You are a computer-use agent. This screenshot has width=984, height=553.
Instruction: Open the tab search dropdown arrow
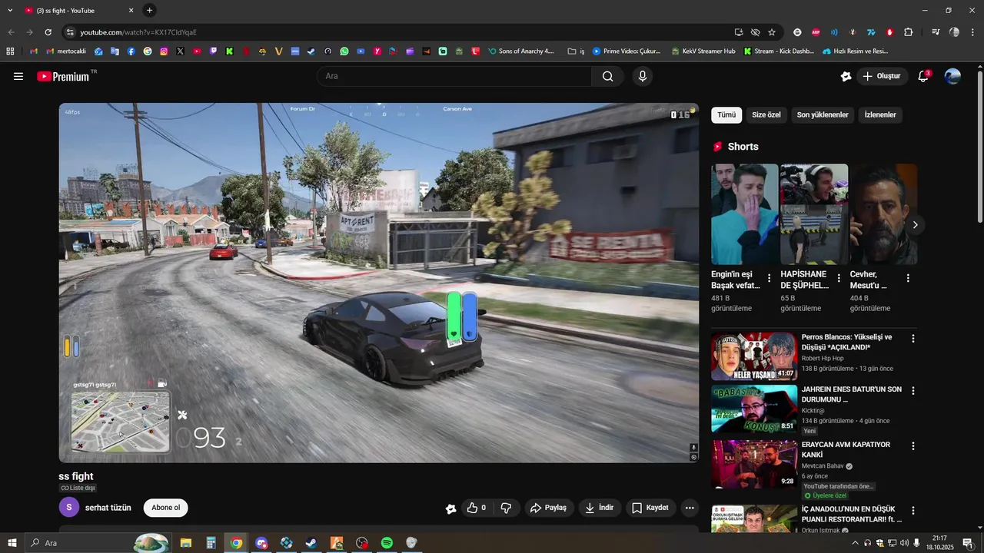[10, 10]
